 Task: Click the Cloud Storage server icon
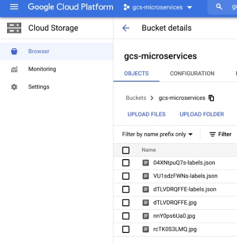[x=14, y=28]
